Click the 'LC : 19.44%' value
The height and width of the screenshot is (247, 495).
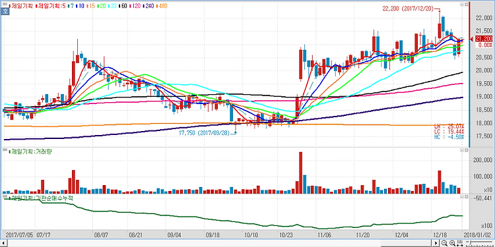[449, 131]
